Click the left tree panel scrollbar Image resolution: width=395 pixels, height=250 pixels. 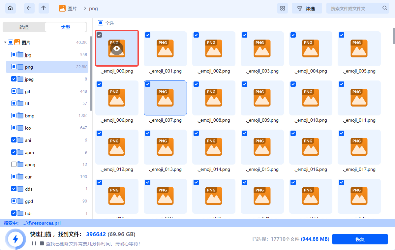point(91,73)
